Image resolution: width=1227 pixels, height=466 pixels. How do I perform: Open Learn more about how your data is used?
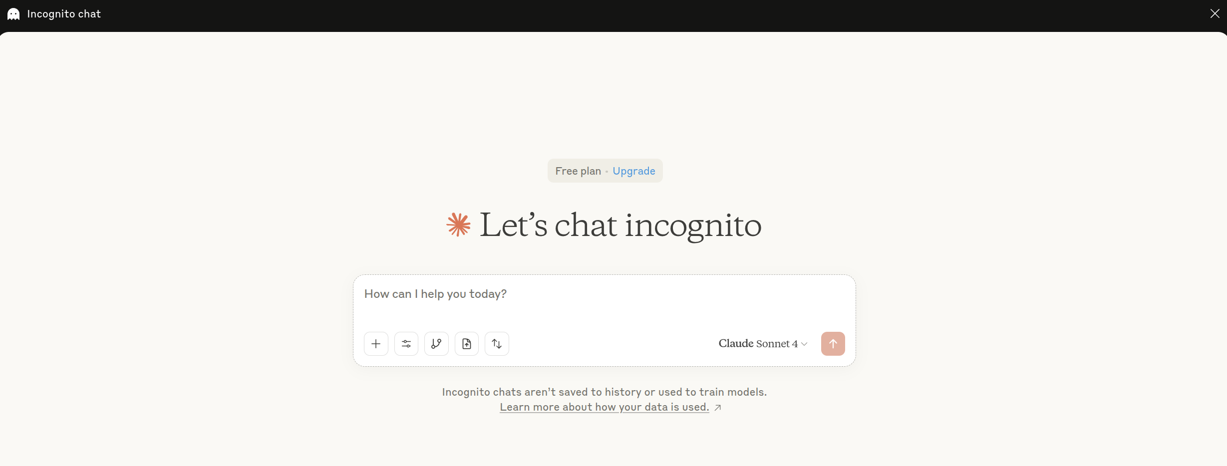[x=605, y=407]
